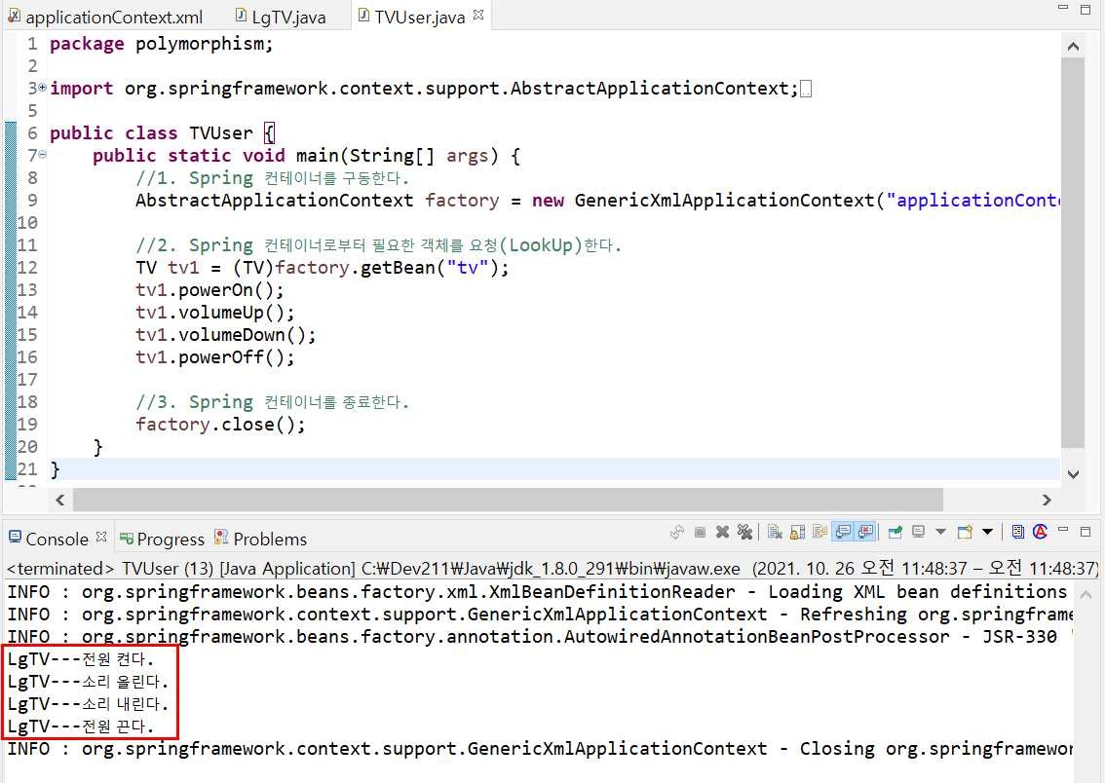
Task: Close the TVUser.java tab
Action: tap(478, 15)
